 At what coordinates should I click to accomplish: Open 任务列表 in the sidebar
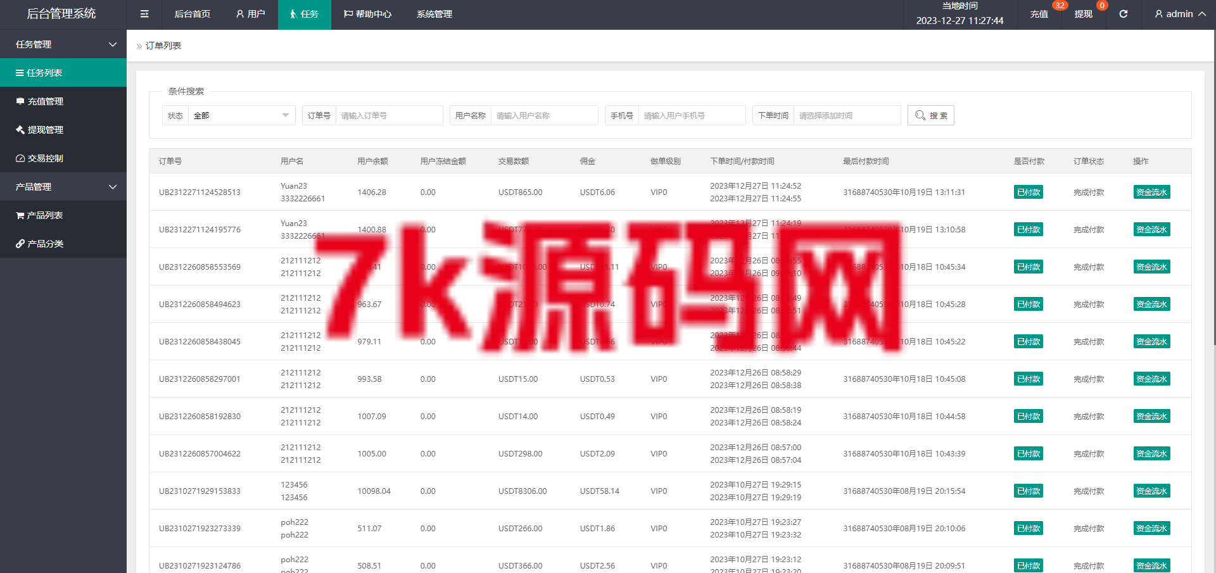tap(63, 73)
